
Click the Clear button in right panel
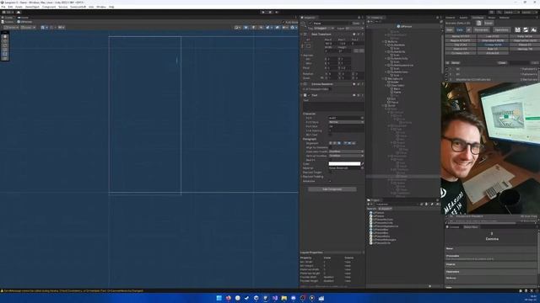tap(502, 63)
